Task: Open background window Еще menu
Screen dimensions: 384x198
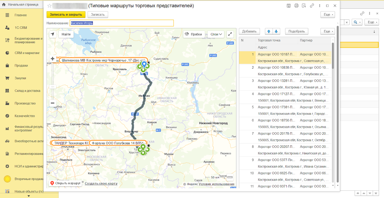Action: point(372,22)
